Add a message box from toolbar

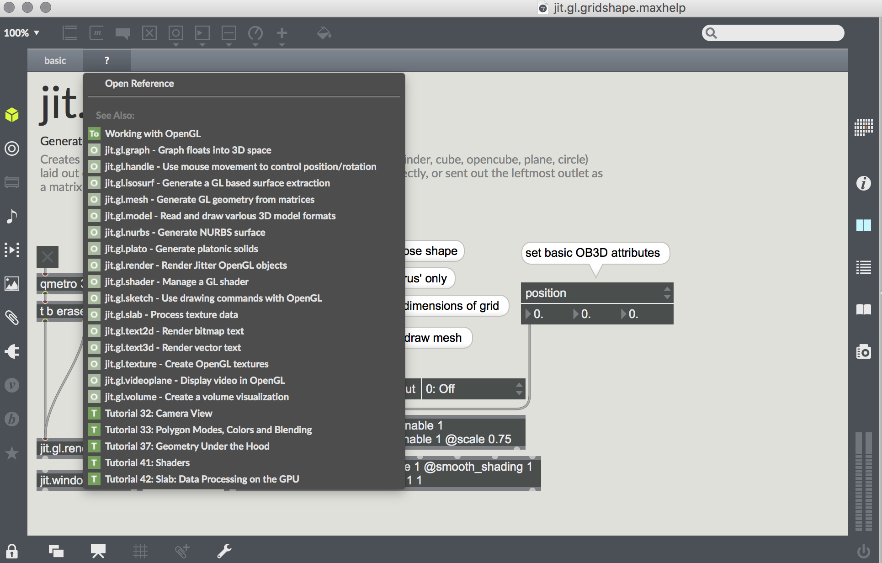coord(96,33)
